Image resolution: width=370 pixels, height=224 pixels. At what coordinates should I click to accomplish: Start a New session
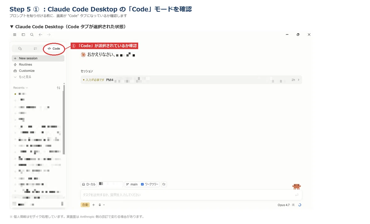(x=38, y=58)
